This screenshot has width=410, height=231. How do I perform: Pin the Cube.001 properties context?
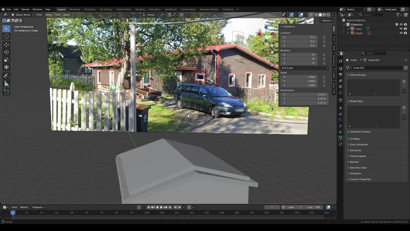[406, 60]
